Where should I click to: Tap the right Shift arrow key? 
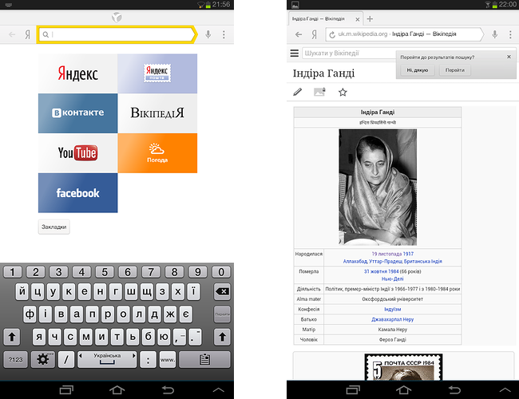pyautogui.click(x=222, y=337)
